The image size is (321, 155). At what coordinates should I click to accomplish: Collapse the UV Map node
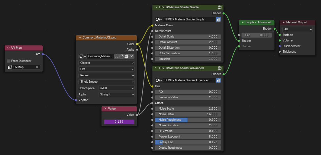pos(8,48)
